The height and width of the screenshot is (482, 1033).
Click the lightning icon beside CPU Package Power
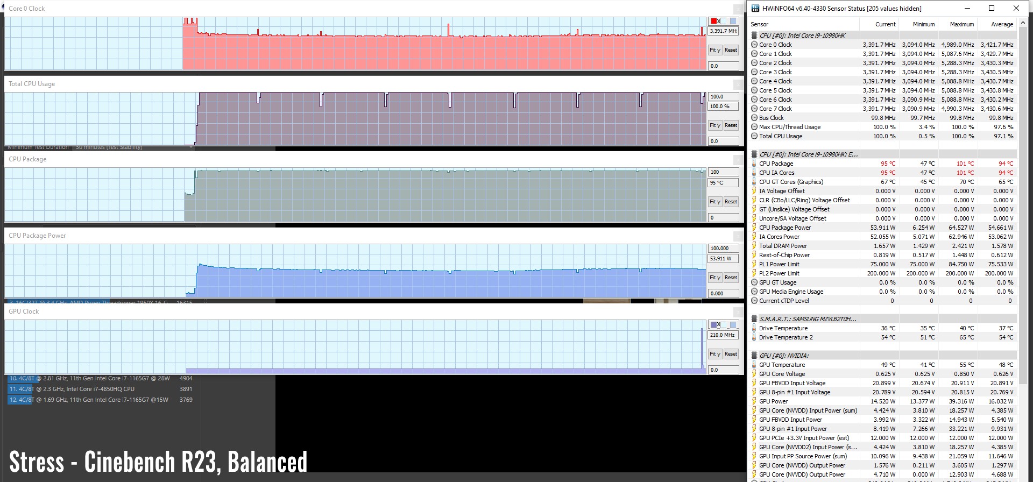tap(754, 228)
